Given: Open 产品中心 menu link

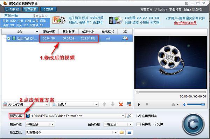Looking at the screenshot, I should tap(161, 10).
